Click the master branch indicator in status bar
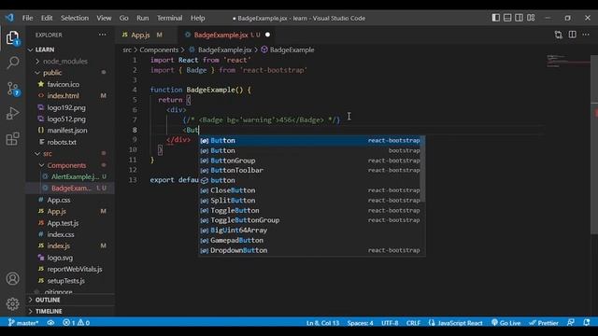The image size is (598, 336). pyautogui.click(x=23, y=323)
